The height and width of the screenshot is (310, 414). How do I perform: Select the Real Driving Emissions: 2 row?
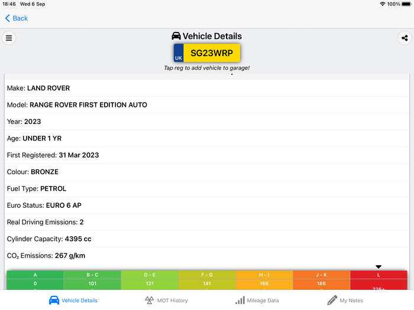click(x=207, y=222)
